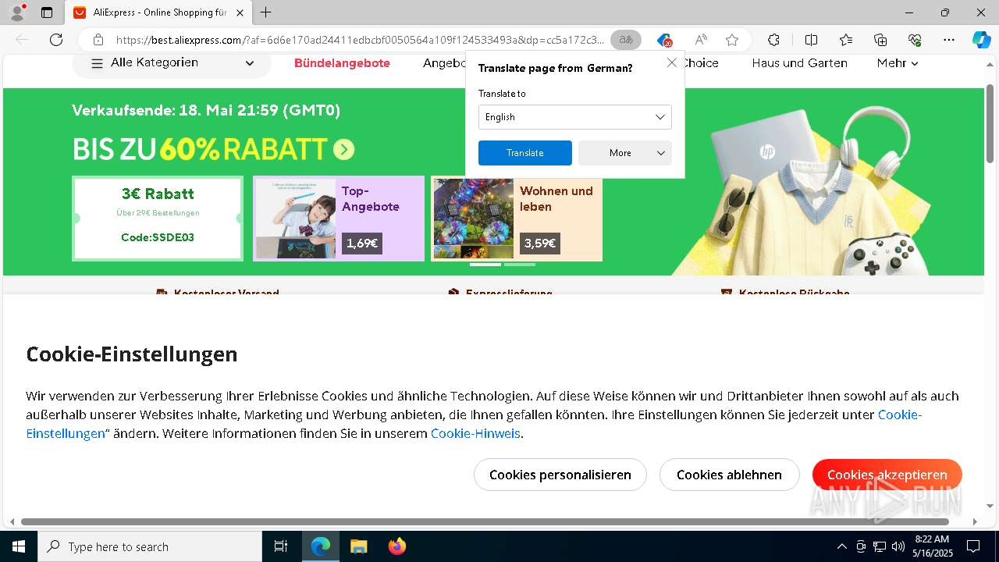999x562 pixels.
Task: Click Cookies ablehnen button
Action: [729, 475]
